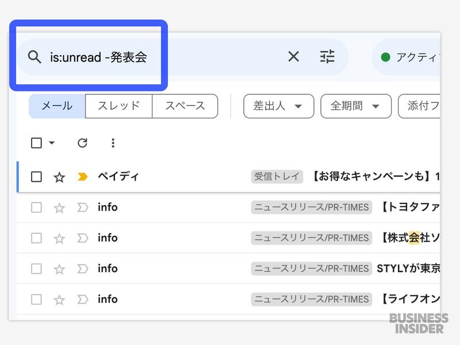Tick the select-all checkbox in toolbar
The height and width of the screenshot is (345, 460).
point(36,143)
